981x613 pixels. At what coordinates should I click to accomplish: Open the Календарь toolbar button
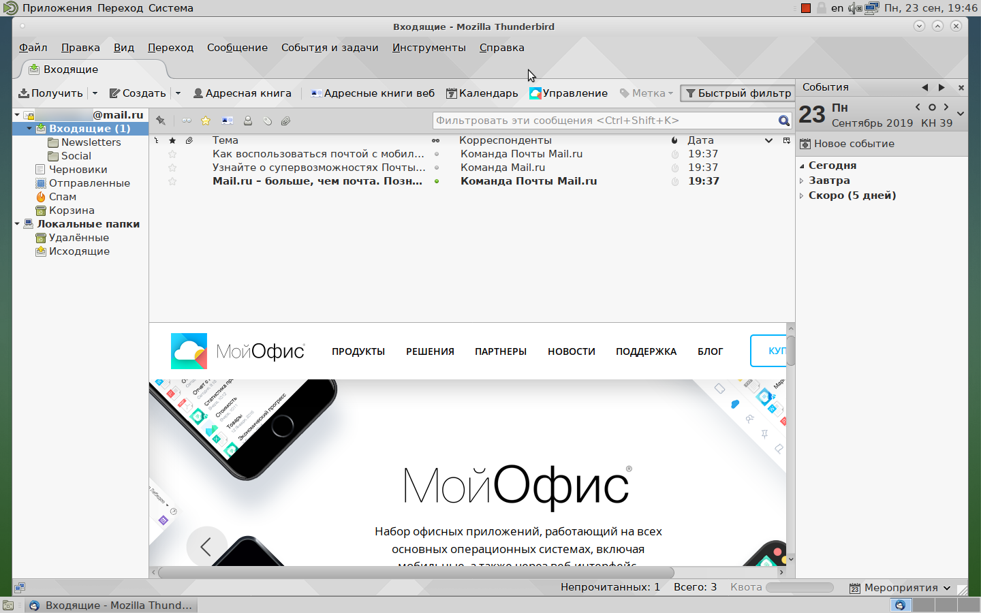click(x=482, y=93)
